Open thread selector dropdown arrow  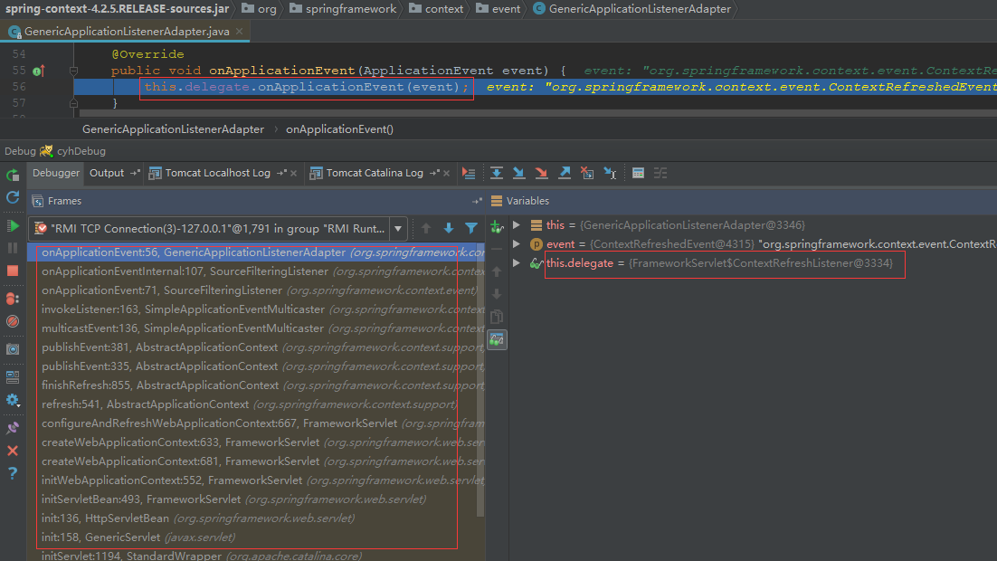pos(398,228)
